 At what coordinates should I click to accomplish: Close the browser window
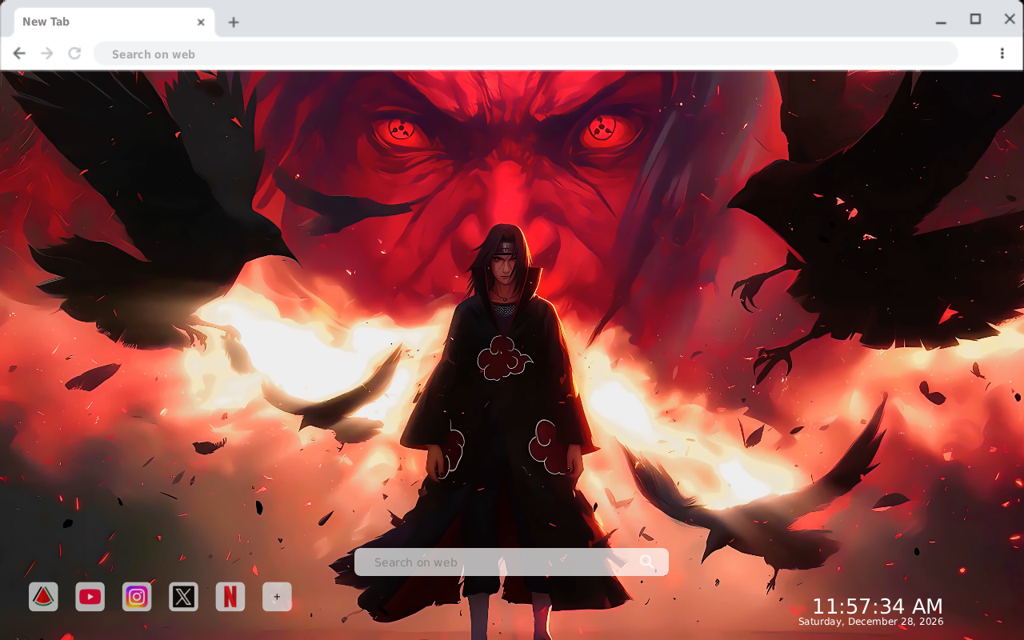coord(1010,19)
